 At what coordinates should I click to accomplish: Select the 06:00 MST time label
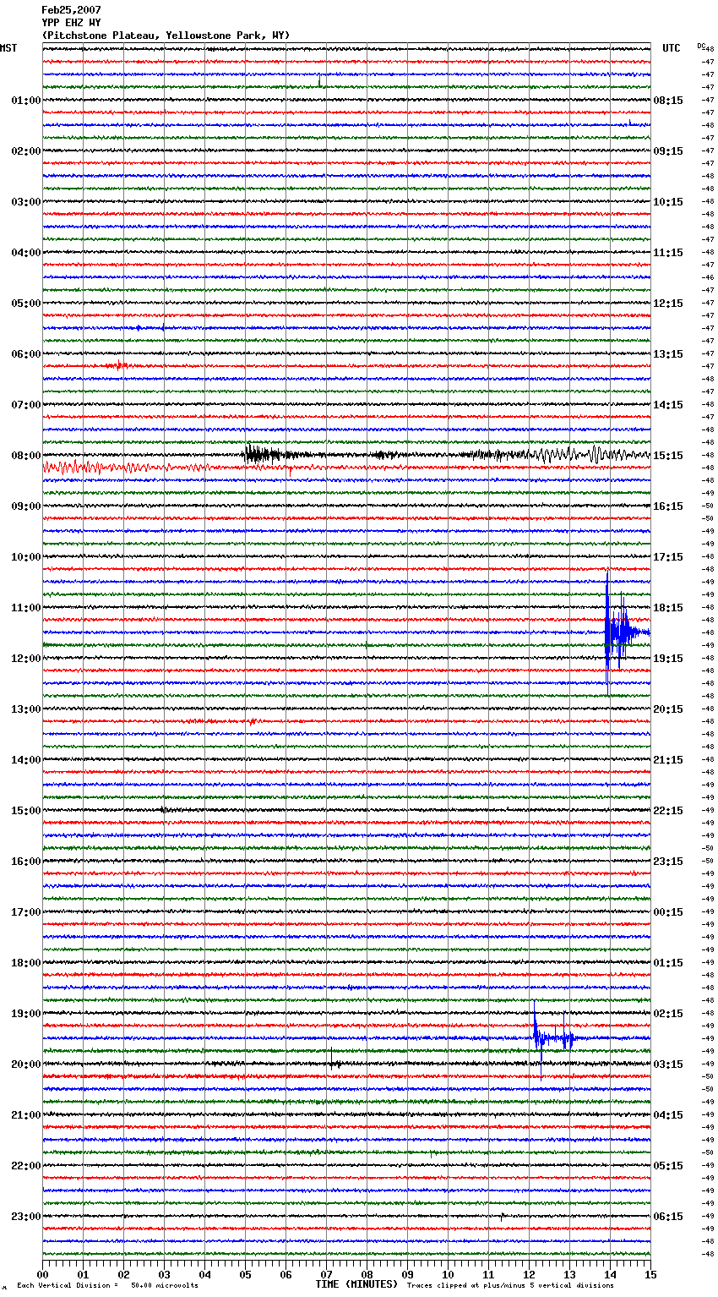point(26,354)
